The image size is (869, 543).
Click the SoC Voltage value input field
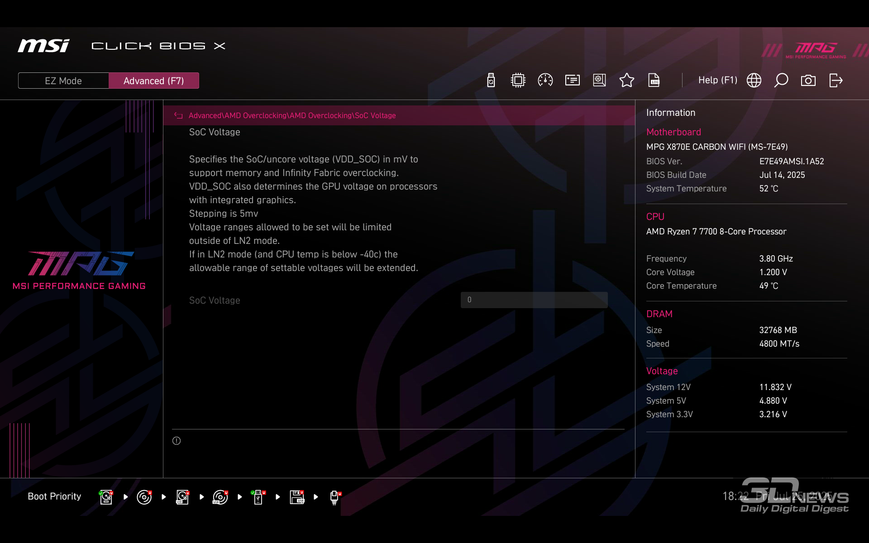coord(534,300)
